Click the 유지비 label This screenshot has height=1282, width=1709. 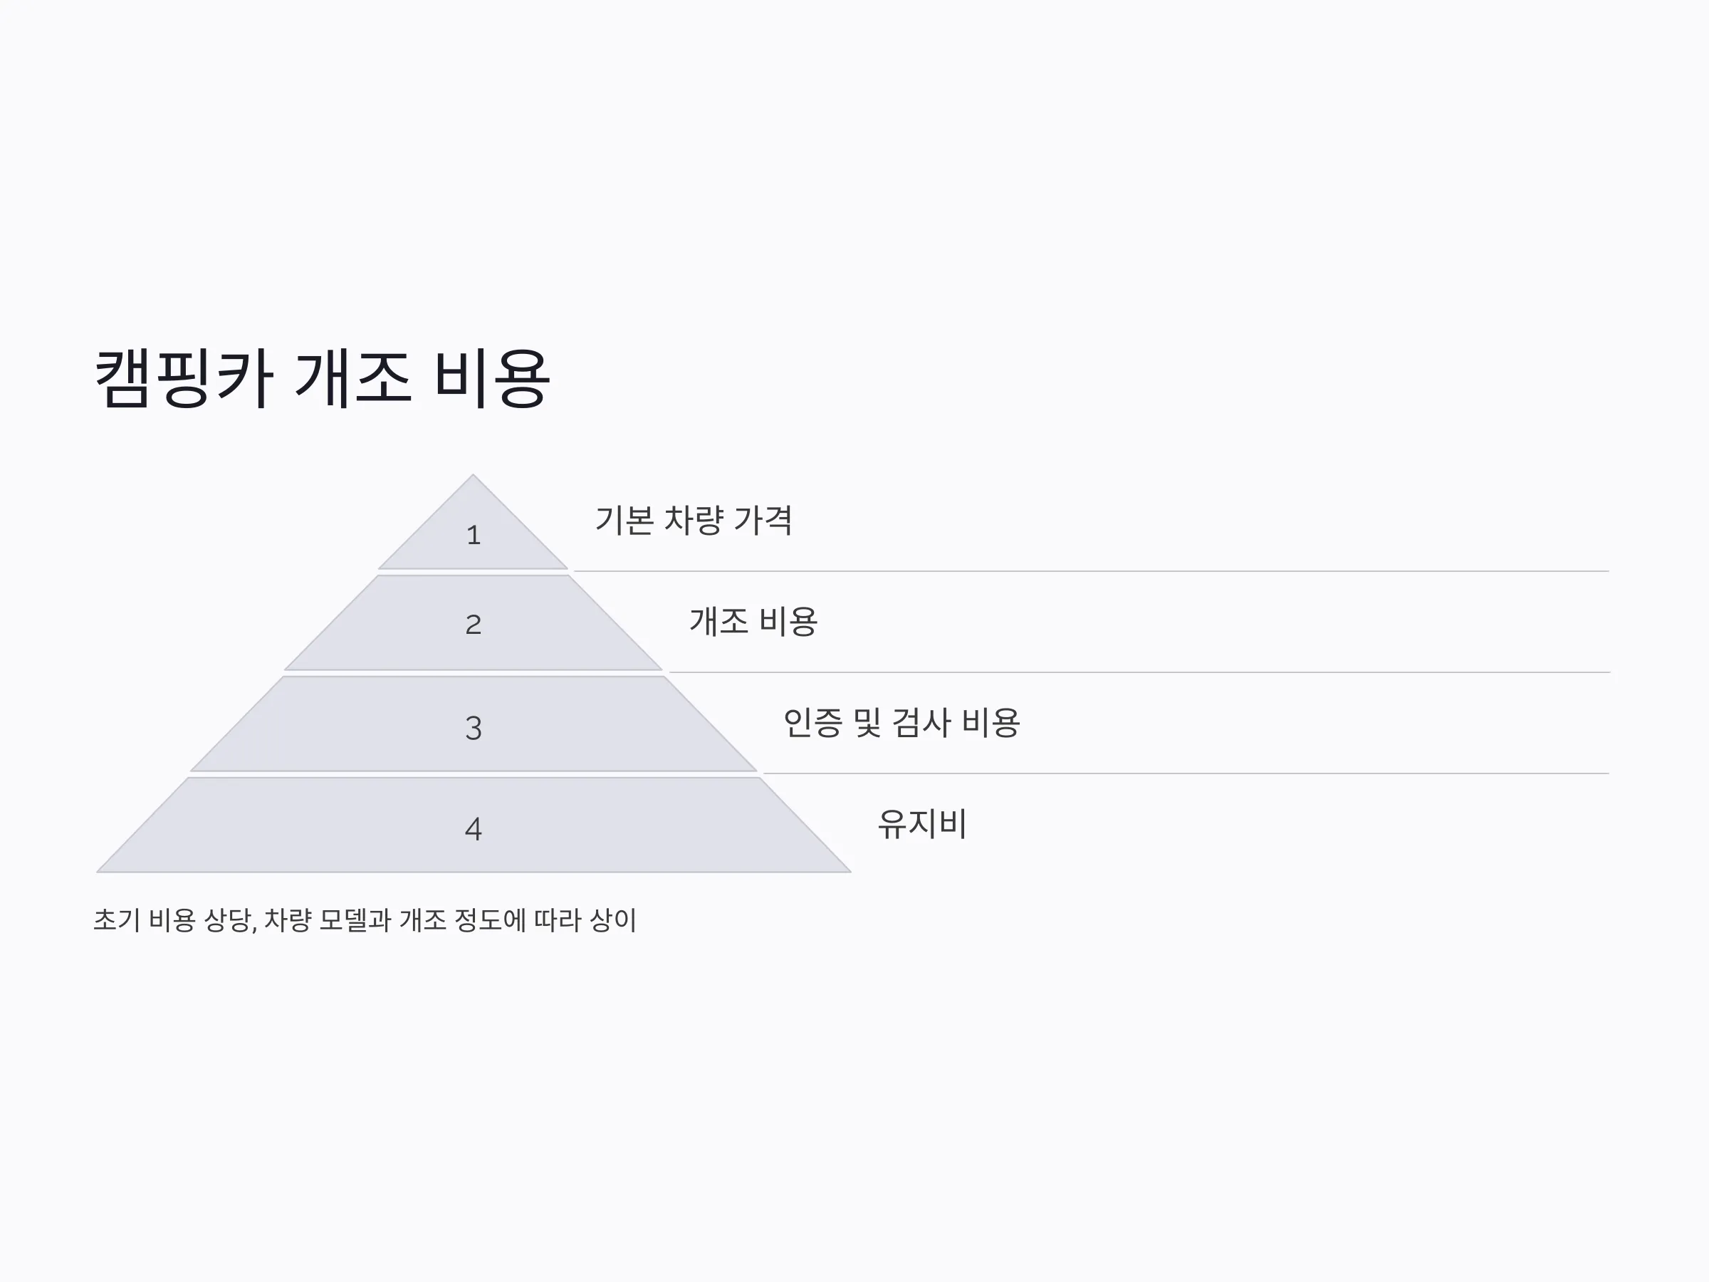(922, 824)
